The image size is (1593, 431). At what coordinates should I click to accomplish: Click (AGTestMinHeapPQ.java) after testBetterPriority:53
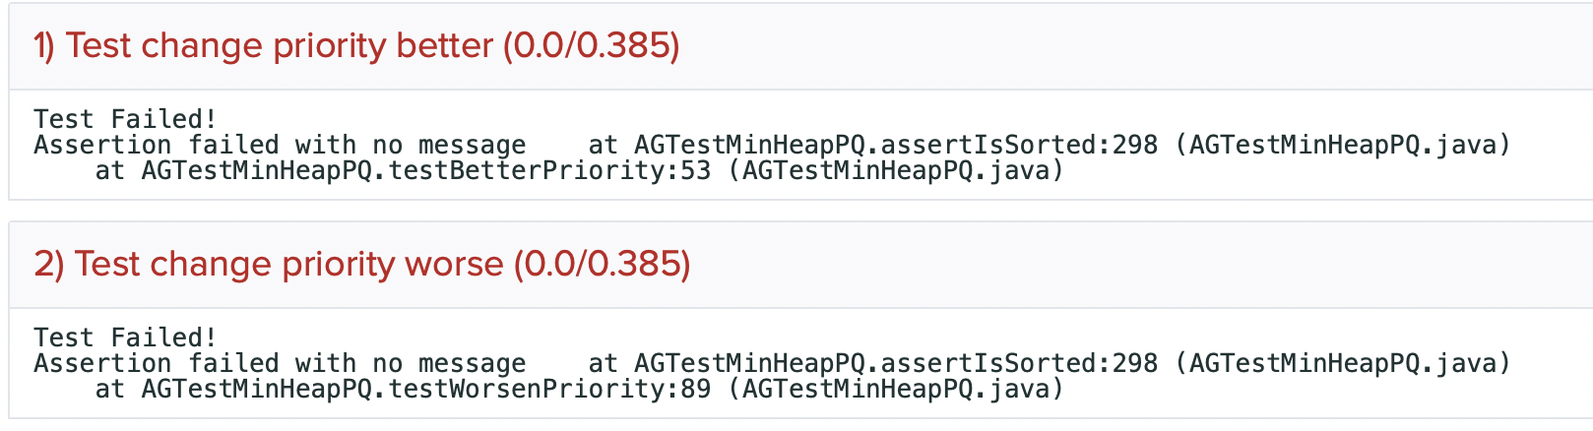click(x=903, y=171)
